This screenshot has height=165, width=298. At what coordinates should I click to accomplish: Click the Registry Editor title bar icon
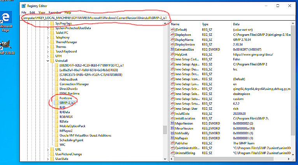pos(24,6)
